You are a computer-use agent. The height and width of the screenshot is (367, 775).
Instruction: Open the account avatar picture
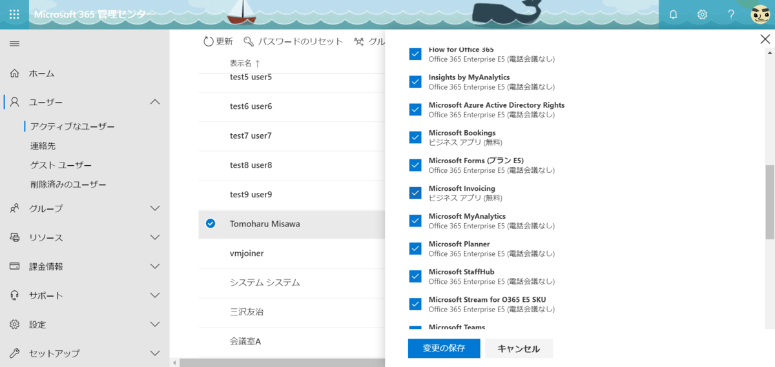point(760,14)
